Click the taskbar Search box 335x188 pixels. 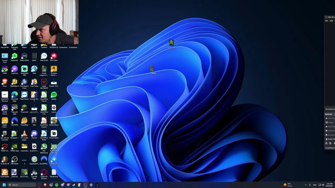(22, 185)
